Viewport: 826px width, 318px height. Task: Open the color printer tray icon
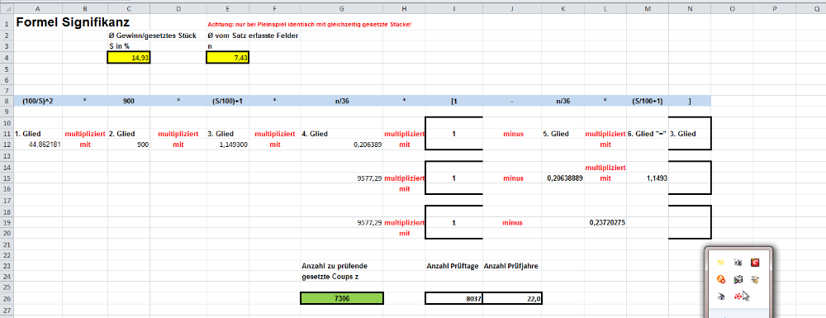tap(738, 279)
